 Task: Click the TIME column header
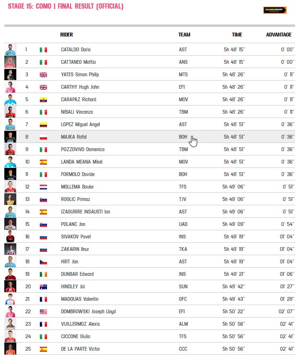[237, 35]
